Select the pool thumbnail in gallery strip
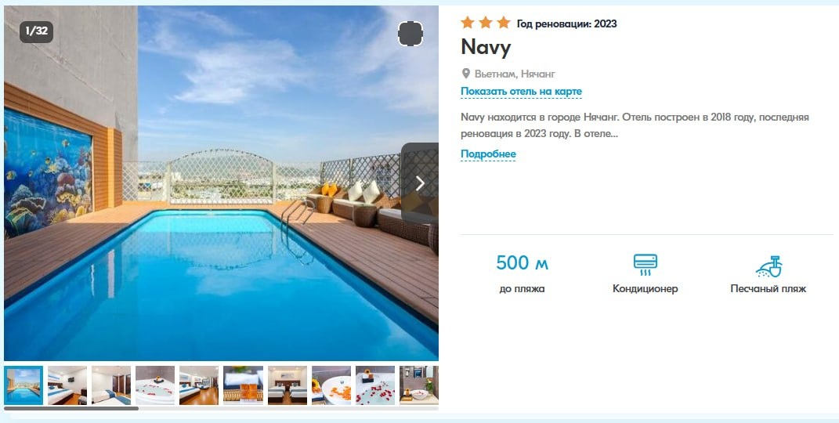 (24, 385)
